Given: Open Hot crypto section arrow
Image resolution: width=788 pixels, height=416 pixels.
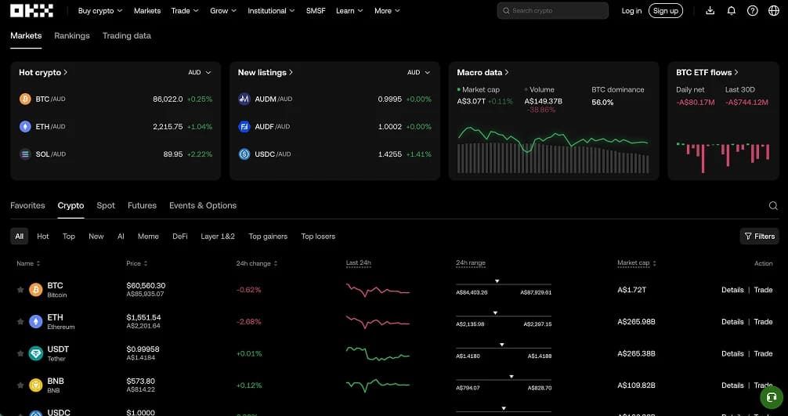Looking at the screenshot, I should click(65, 72).
